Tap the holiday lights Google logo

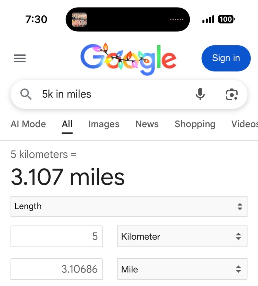(x=128, y=59)
